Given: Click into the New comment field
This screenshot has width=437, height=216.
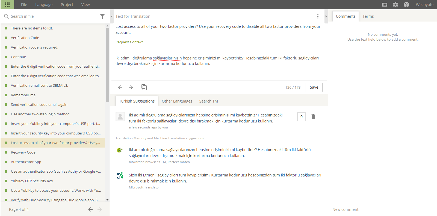Looking at the screenshot, I should pyautogui.click(x=383, y=209).
